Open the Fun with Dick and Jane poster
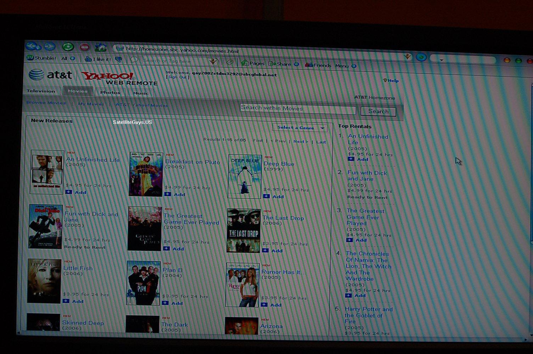 45,227
